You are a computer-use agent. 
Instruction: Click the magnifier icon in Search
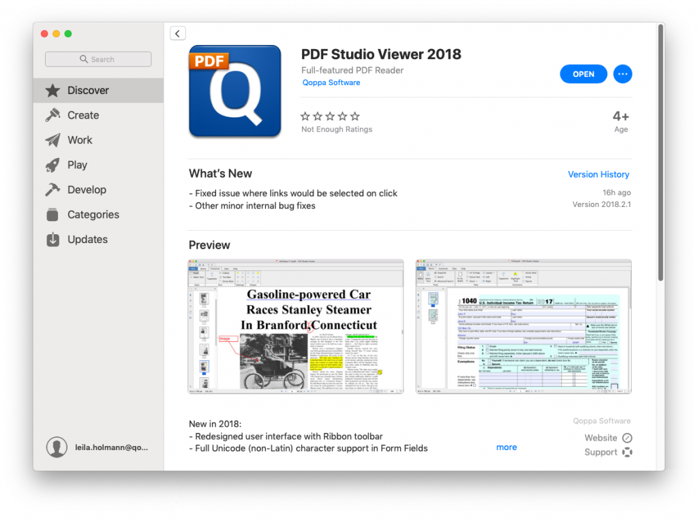(84, 59)
